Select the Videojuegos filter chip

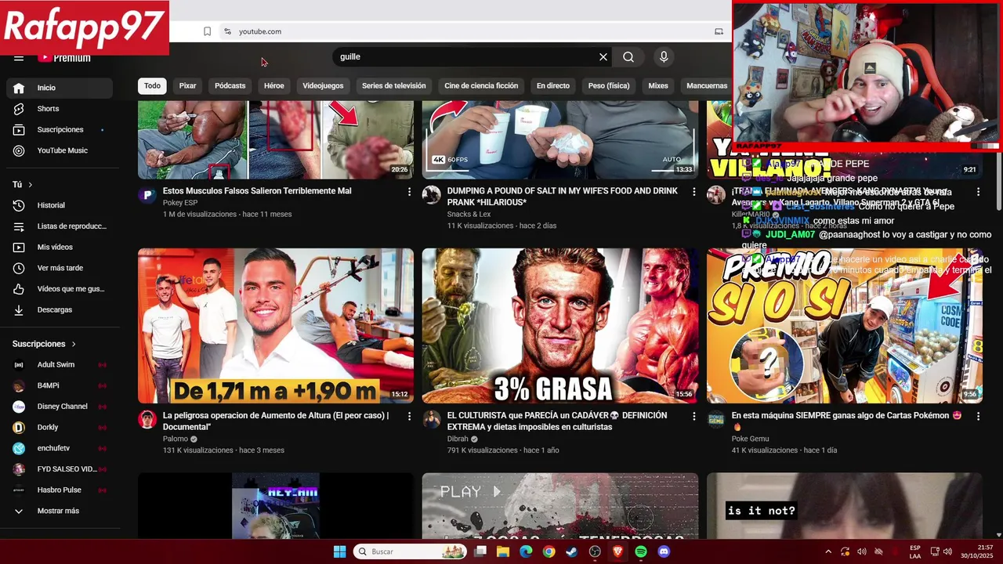(x=323, y=86)
